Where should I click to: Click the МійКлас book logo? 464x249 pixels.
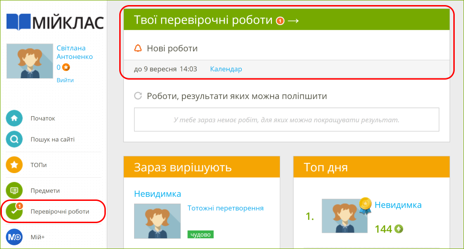click(19, 21)
